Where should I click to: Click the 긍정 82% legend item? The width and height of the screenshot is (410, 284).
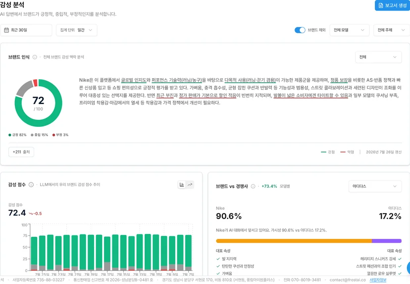(x=17, y=135)
